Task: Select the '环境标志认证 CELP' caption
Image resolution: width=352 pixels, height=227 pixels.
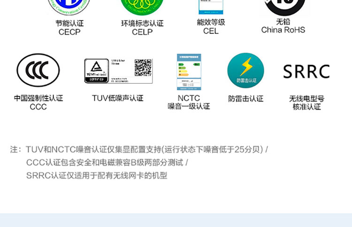Action: tap(142, 28)
